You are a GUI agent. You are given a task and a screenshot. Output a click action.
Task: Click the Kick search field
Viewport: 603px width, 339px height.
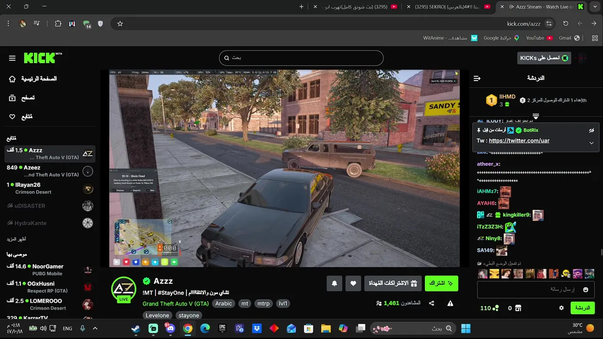click(x=301, y=58)
